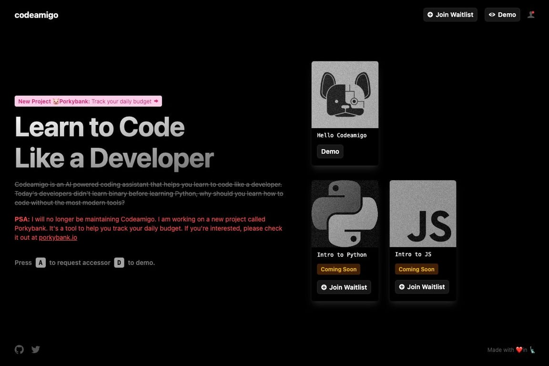This screenshot has width=549, height=366.
Task: Follow the porkybank.io link
Action: [58, 237]
